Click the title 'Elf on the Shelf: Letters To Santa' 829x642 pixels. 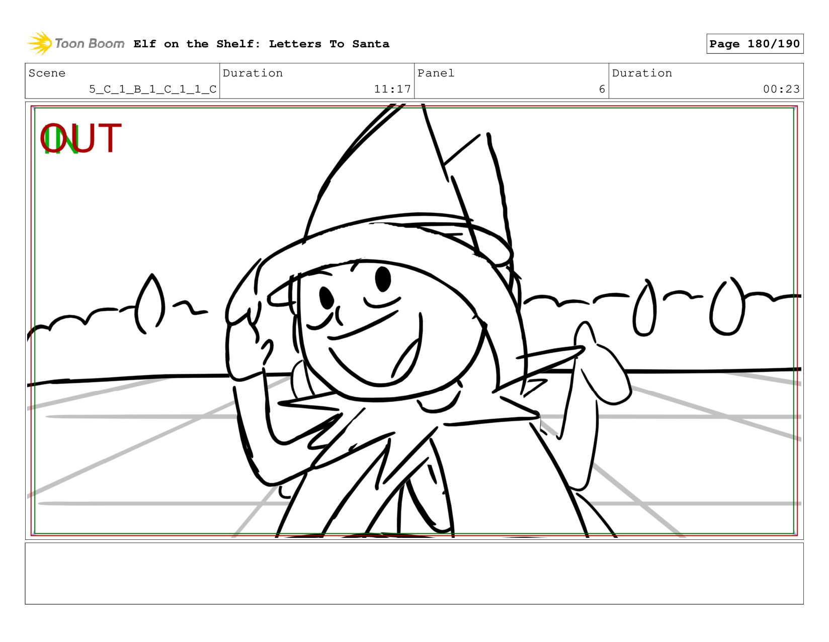(261, 44)
